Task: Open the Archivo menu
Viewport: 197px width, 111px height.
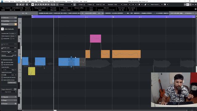Action: 7,1
